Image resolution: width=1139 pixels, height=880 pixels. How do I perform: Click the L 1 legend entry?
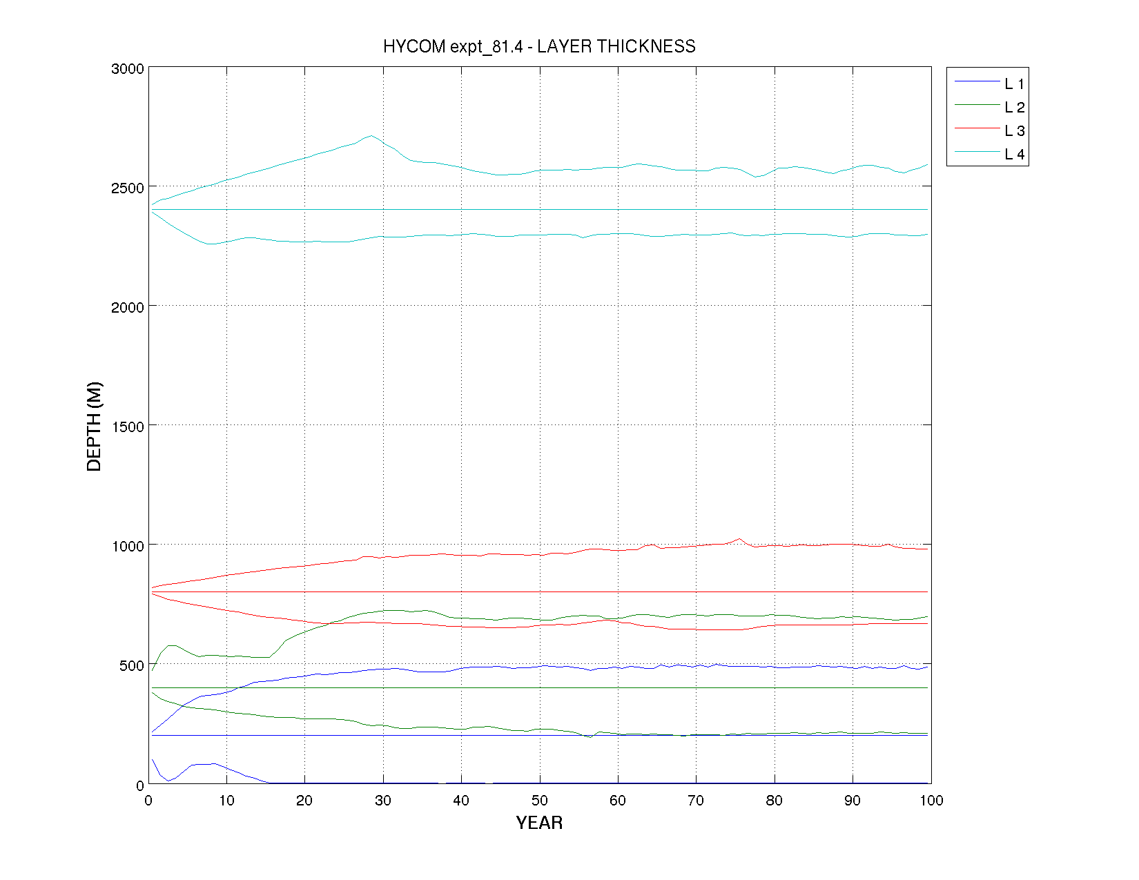pos(1013,84)
